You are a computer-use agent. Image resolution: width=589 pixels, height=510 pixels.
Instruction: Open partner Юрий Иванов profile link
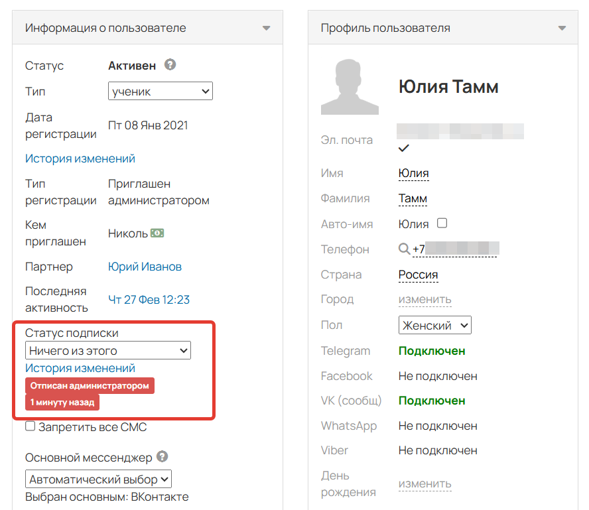tap(145, 267)
